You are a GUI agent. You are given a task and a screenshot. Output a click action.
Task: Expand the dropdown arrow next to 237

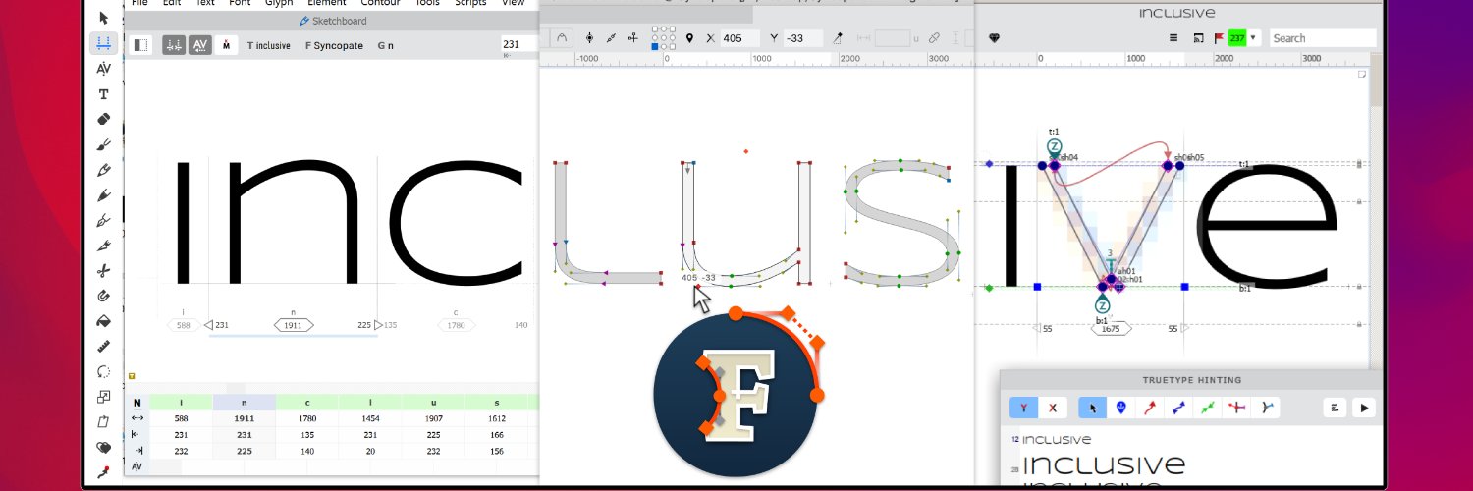click(1253, 38)
